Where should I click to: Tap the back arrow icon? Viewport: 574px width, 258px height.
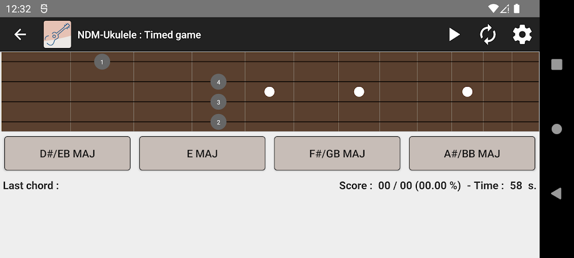[20, 35]
